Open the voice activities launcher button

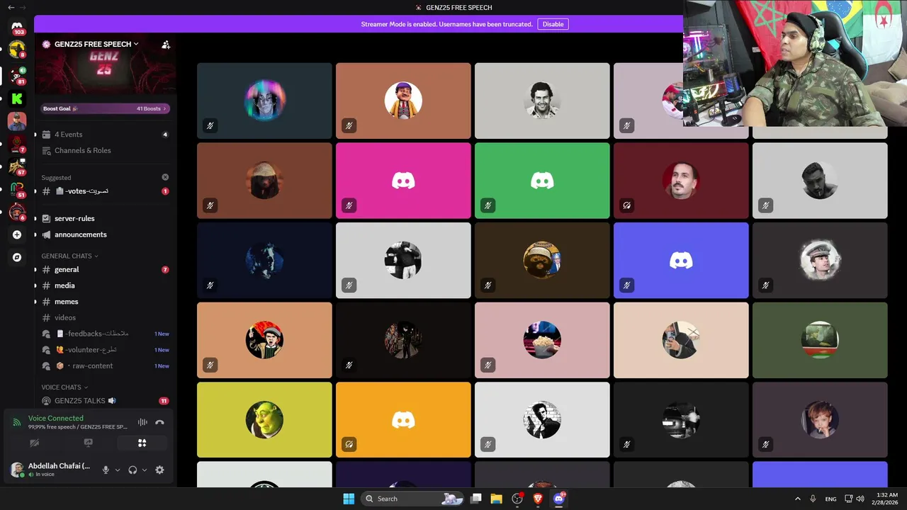click(142, 443)
